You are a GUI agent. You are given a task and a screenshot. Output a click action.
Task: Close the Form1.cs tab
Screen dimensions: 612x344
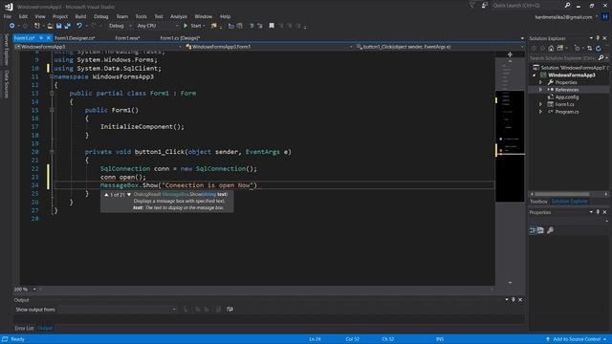tap(49, 38)
